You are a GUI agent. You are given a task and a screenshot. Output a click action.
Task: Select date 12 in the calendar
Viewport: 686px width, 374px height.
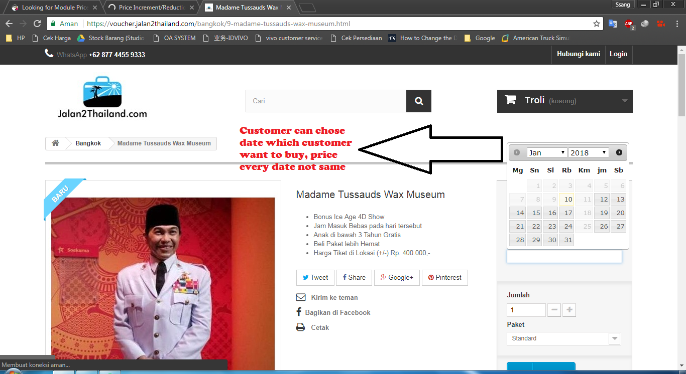[603, 199]
